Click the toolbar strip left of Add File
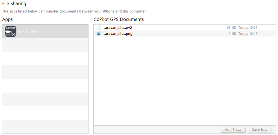 pyautogui.click(x=156, y=130)
